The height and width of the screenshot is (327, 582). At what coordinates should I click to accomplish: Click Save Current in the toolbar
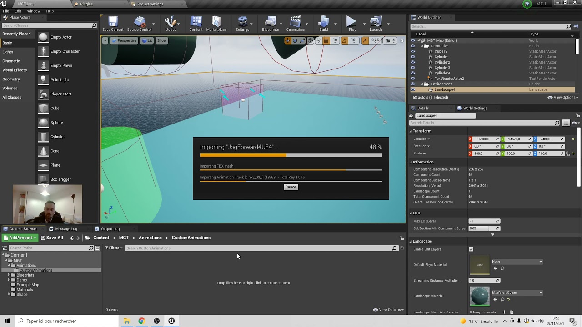112,23
